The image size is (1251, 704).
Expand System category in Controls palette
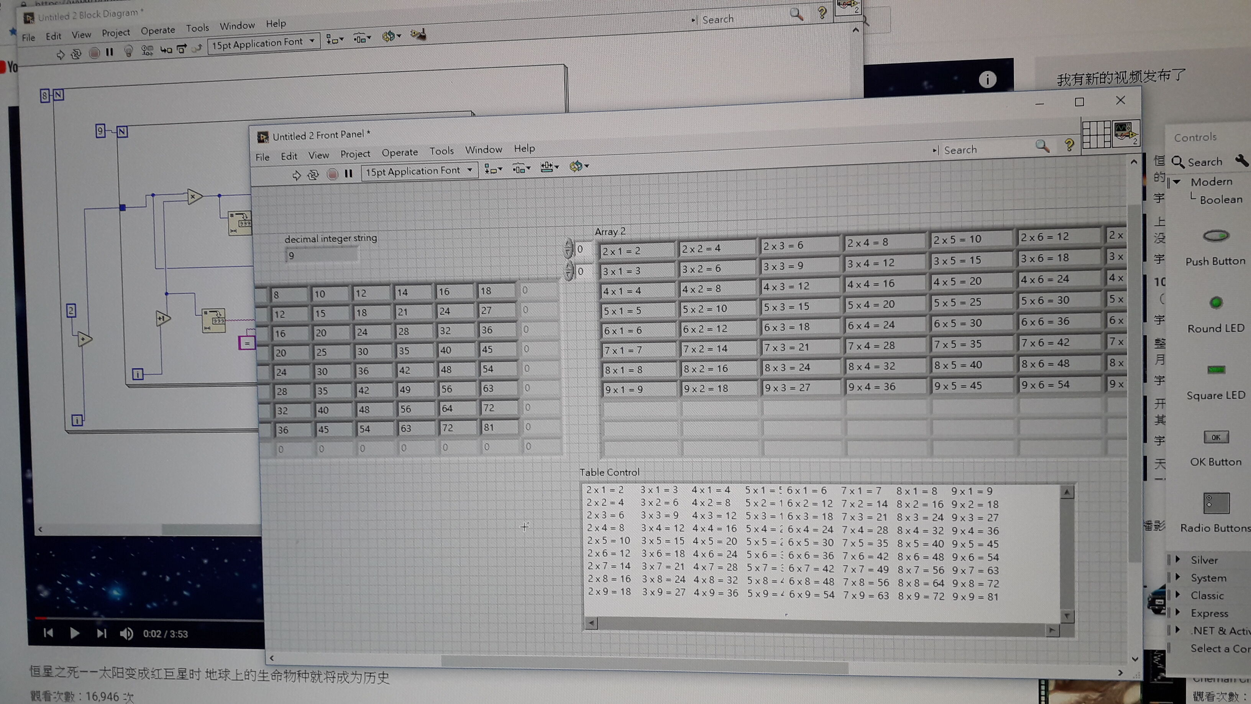[x=1178, y=577]
